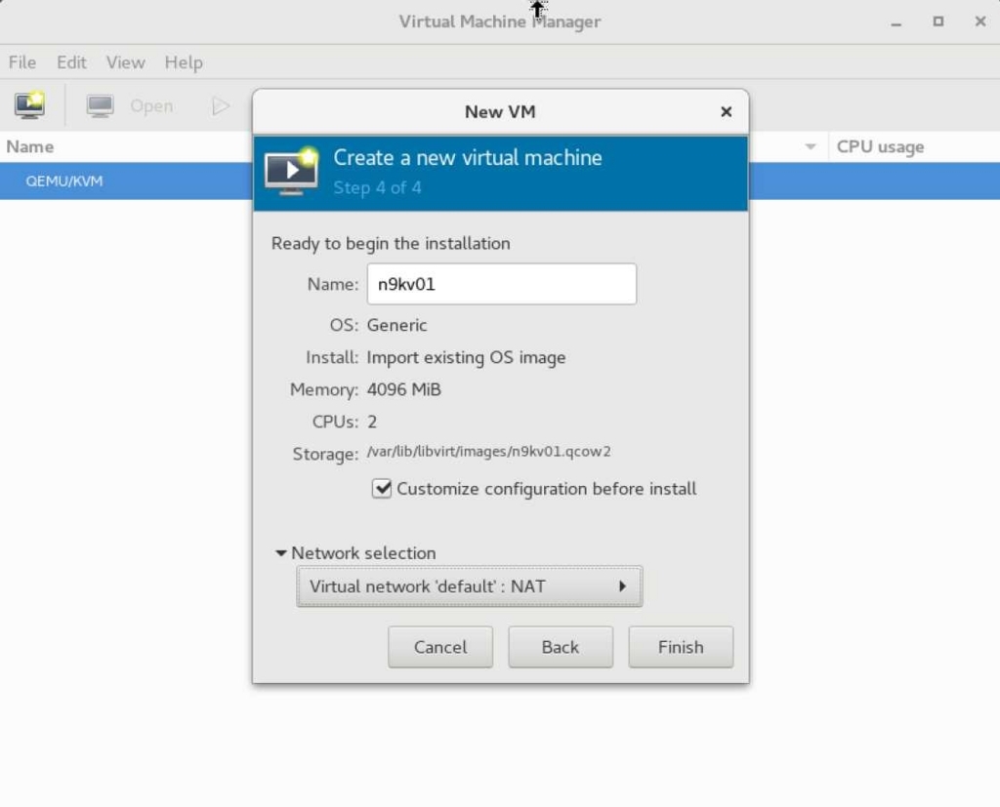Open the File menu
This screenshot has width=1000, height=807.
point(22,62)
